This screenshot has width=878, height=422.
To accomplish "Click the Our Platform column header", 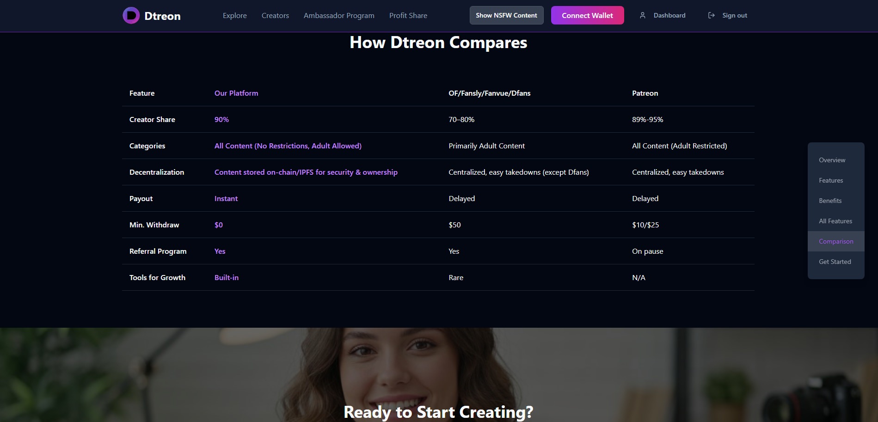I will coord(236,93).
